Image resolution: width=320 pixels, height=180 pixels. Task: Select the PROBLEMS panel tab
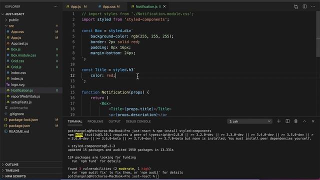[x=95, y=121]
